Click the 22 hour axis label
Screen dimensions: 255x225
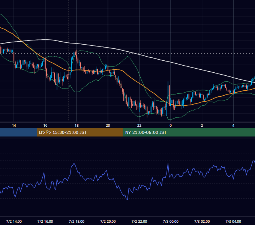[139, 126]
